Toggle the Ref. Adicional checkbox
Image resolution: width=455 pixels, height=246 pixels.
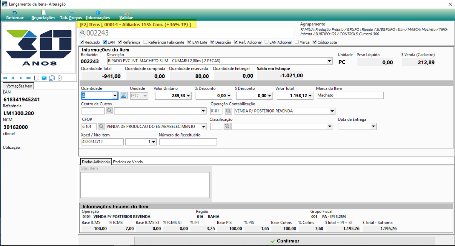(x=236, y=42)
